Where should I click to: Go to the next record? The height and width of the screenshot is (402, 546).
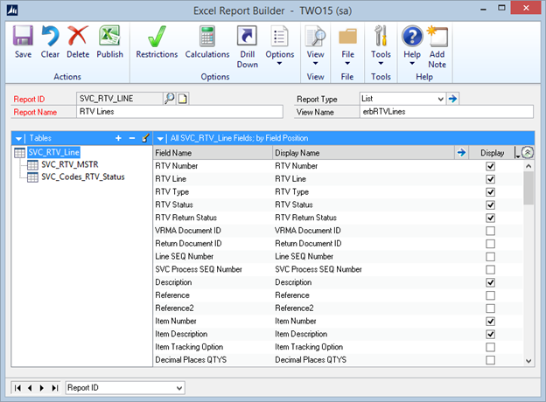pos(42,388)
